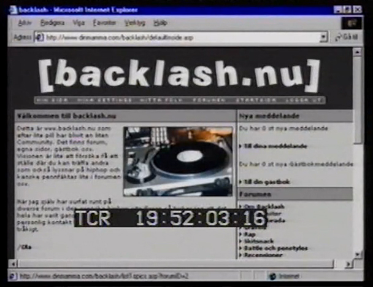Click 'Du har 0 st nya meddelande' text
373x287 pixels.
click(x=283, y=128)
